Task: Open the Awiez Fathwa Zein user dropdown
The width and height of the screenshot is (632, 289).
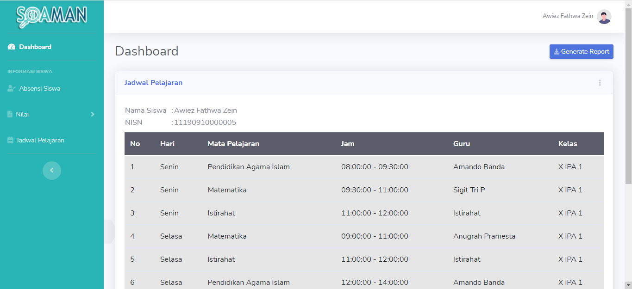Action: [568, 16]
